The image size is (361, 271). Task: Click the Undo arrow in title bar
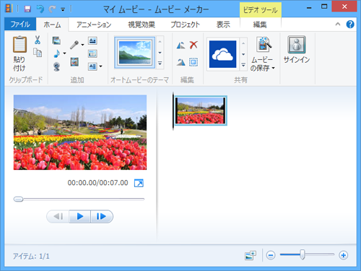(x=40, y=9)
